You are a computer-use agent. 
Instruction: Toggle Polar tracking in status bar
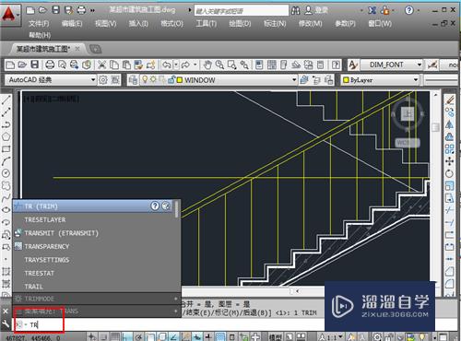coord(139,337)
